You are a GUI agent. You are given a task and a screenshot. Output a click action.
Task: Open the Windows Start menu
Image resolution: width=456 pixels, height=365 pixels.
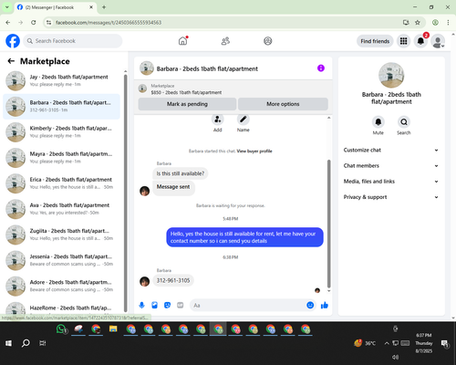click(8, 343)
